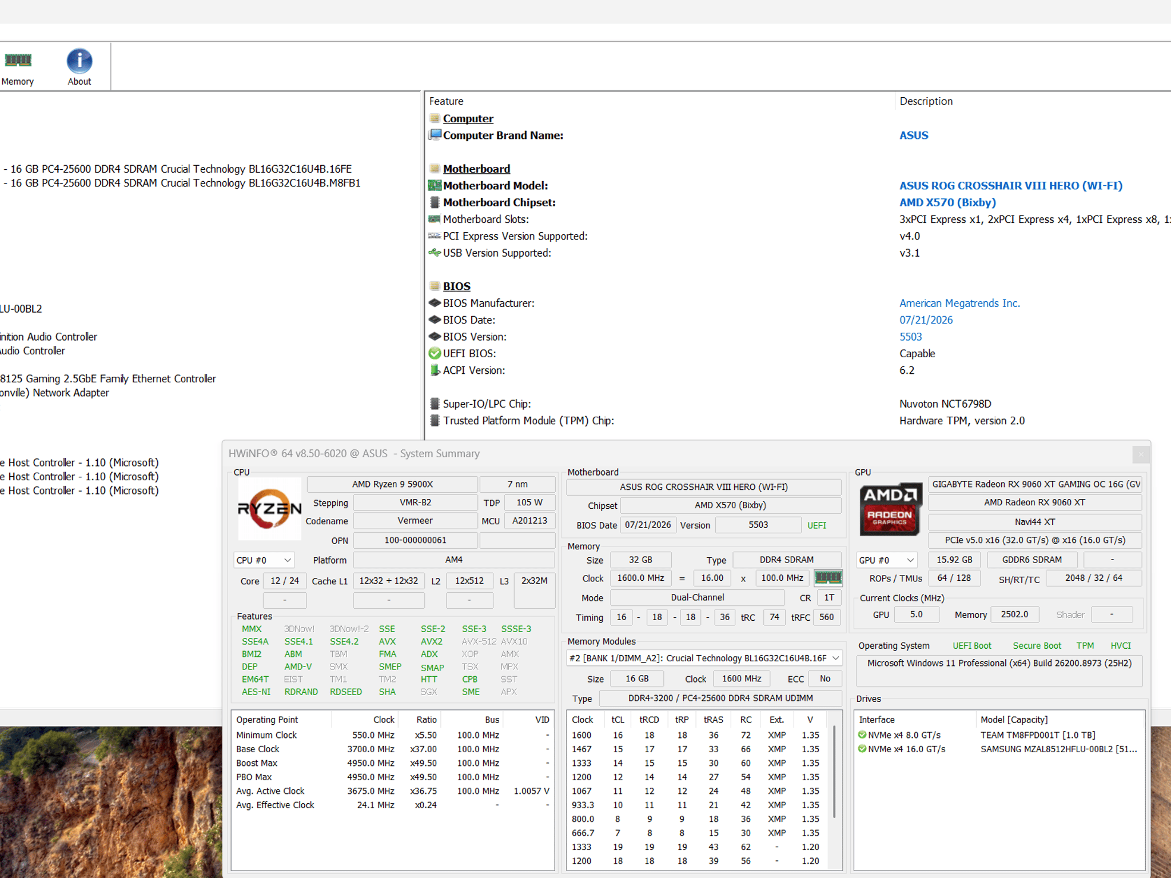Screen dimensions: 1171x878
Task: Select the Motherboard Slots row
Action: click(798, 219)
